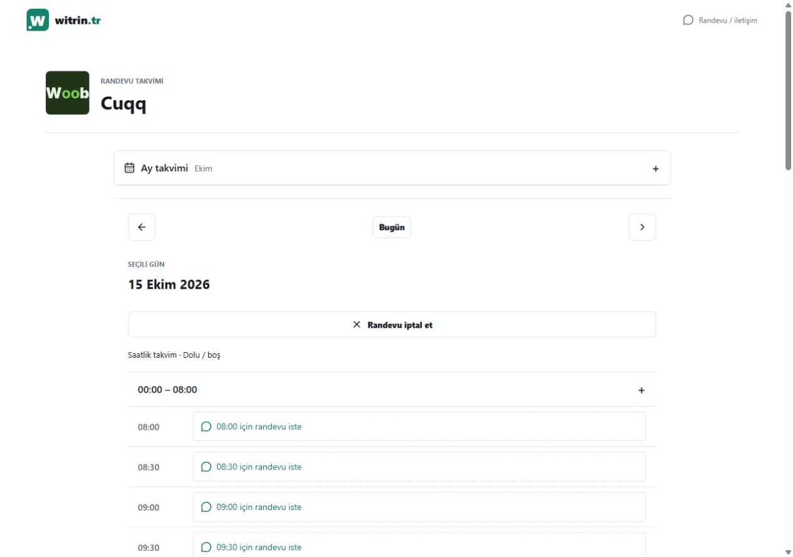Click the 08:30 time label
The image size is (793, 557).
pos(149,467)
